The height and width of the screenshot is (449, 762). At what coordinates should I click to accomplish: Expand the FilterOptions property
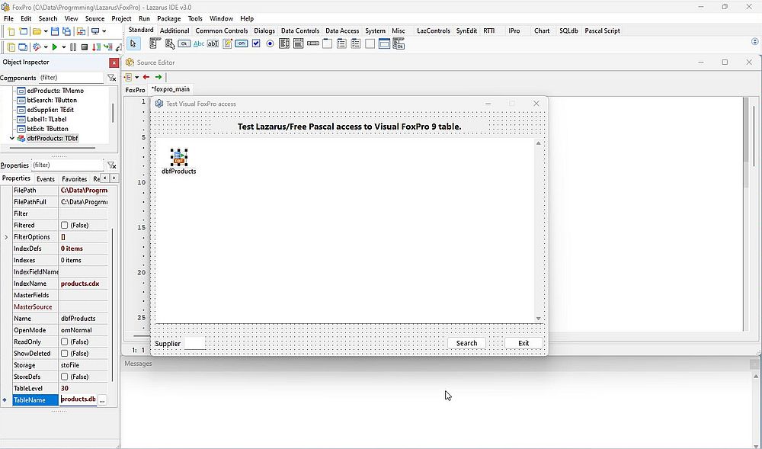pos(6,237)
